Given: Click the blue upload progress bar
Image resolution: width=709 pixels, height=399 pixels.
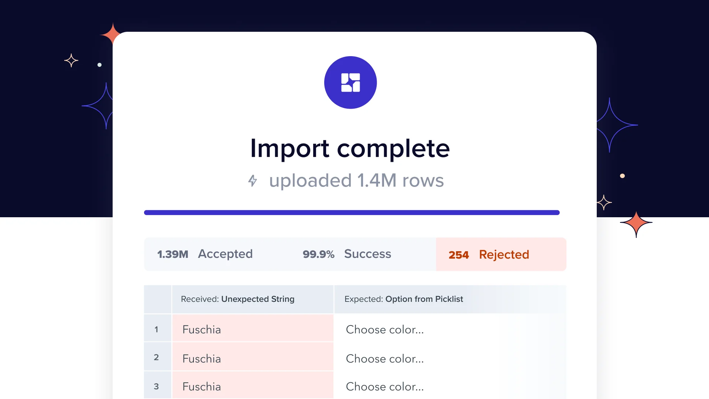Looking at the screenshot, I should click(352, 212).
